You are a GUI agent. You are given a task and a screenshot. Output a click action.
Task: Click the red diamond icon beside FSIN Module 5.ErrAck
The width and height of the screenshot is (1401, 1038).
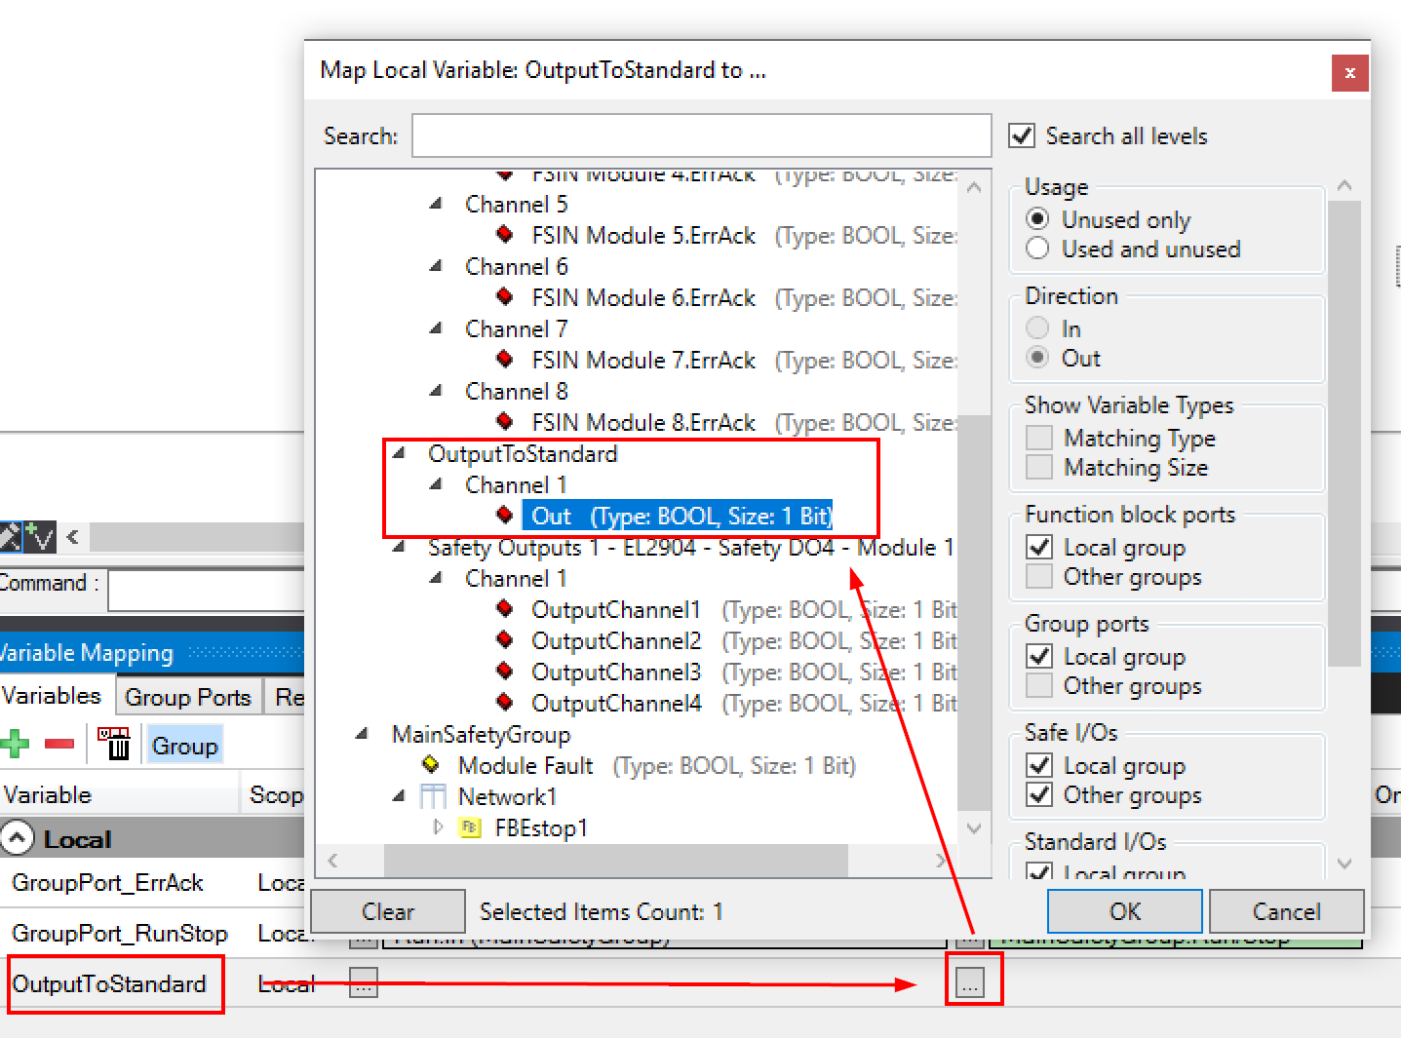[x=505, y=235]
